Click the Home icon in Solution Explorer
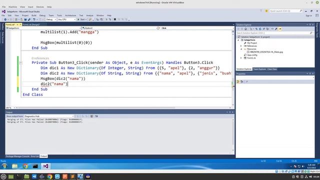The width and height of the screenshot is (320, 180). 245,29
